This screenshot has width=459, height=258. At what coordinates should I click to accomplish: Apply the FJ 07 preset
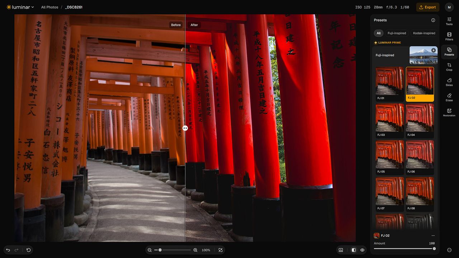390,194
